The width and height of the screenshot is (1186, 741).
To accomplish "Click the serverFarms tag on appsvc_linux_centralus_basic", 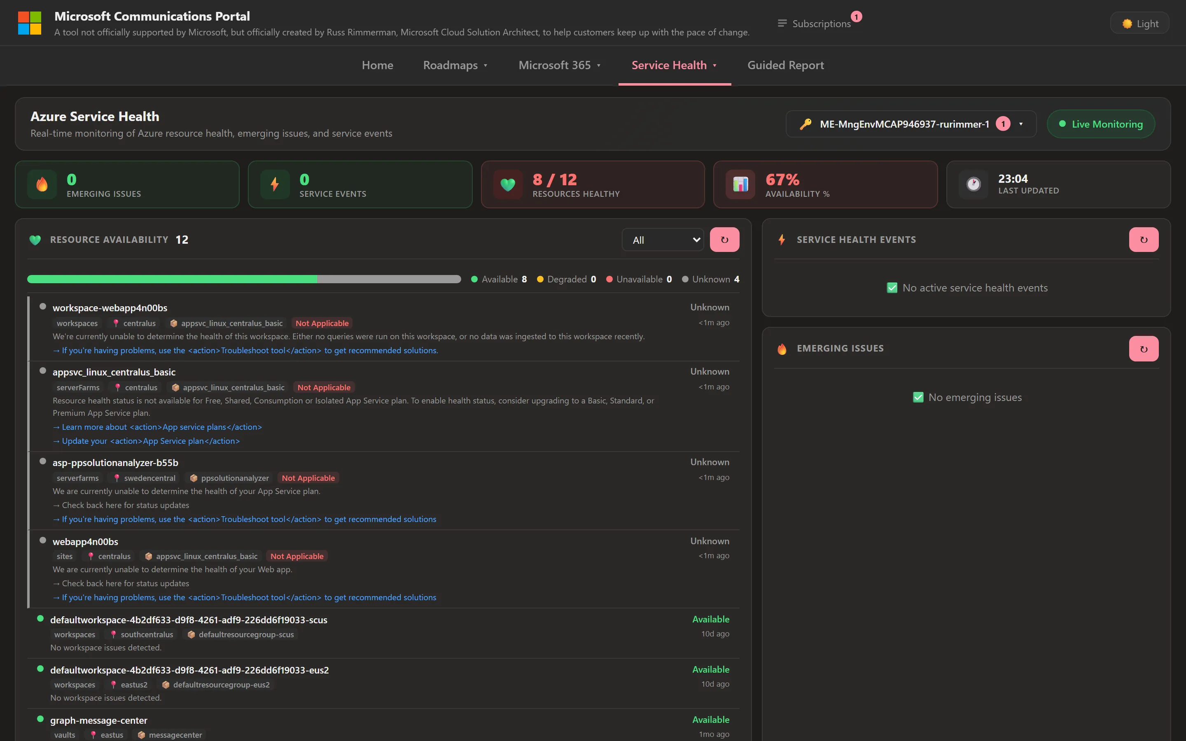I will click(78, 387).
